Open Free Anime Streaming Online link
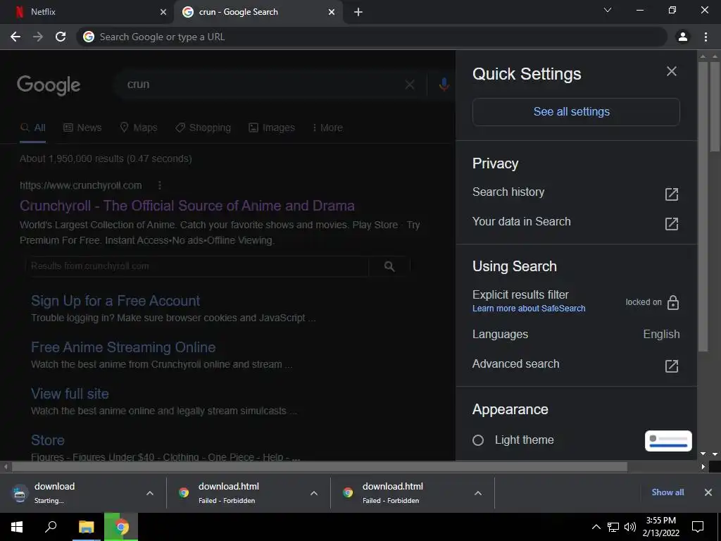Image resolution: width=721 pixels, height=541 pixels. [123, 347]
